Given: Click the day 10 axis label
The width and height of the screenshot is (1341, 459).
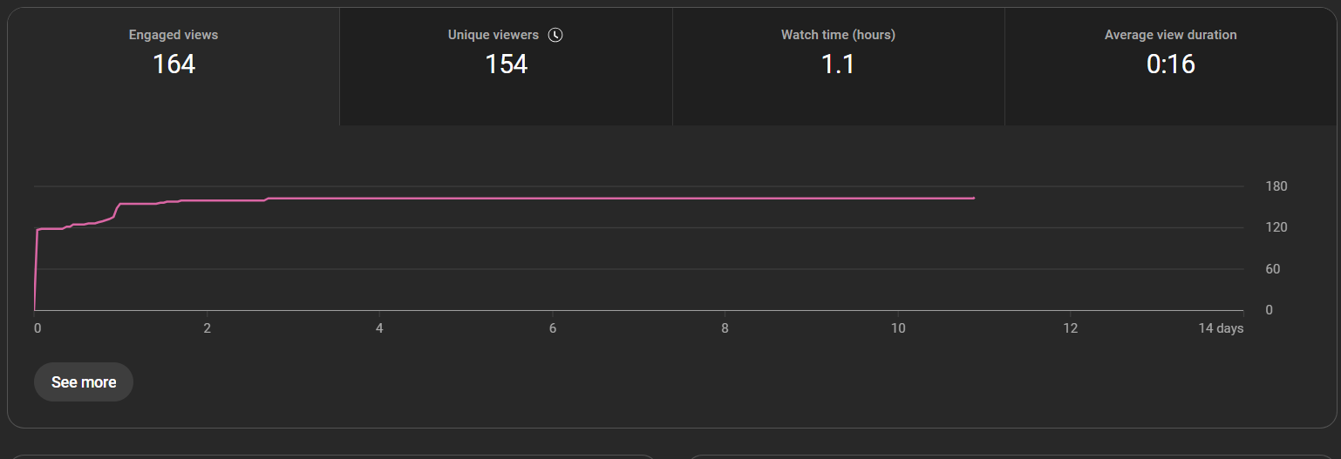Looking at the screenshot, I should pyautogui.click(x=898, y=328).
